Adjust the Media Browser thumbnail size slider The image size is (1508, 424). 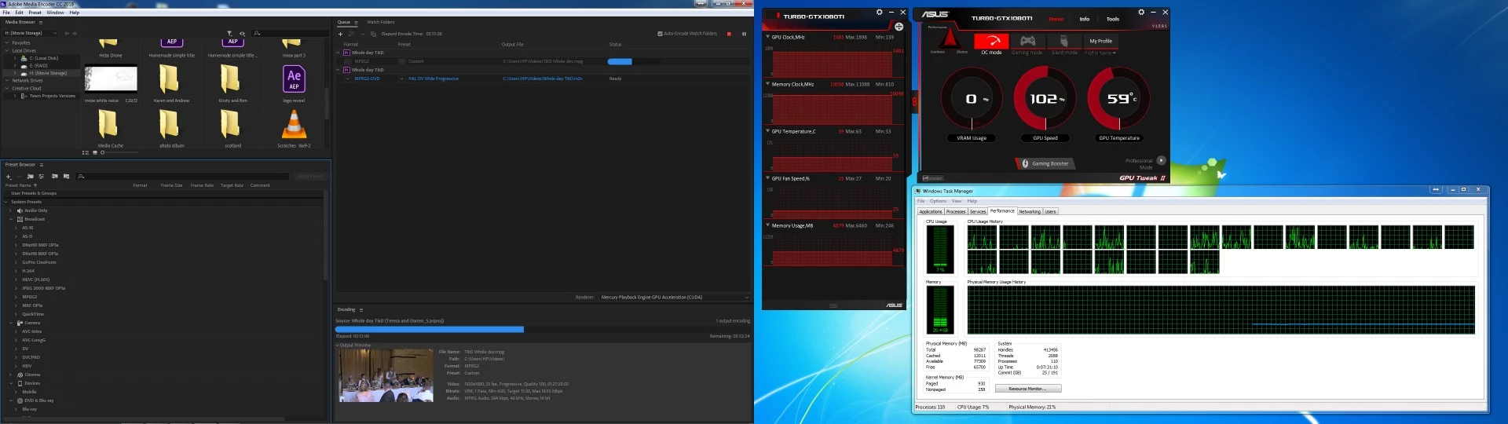120,152
